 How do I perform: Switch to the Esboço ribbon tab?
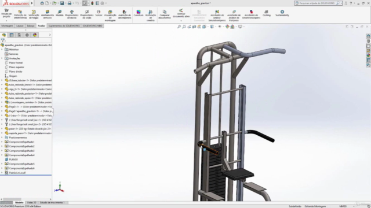point(31,25)
